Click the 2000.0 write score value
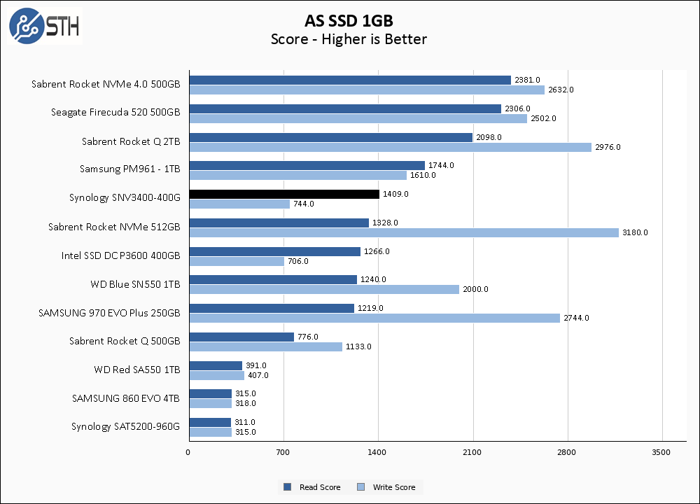Image resolution: width=700 pixels, height=504 pixels. [x=475, y=289]
